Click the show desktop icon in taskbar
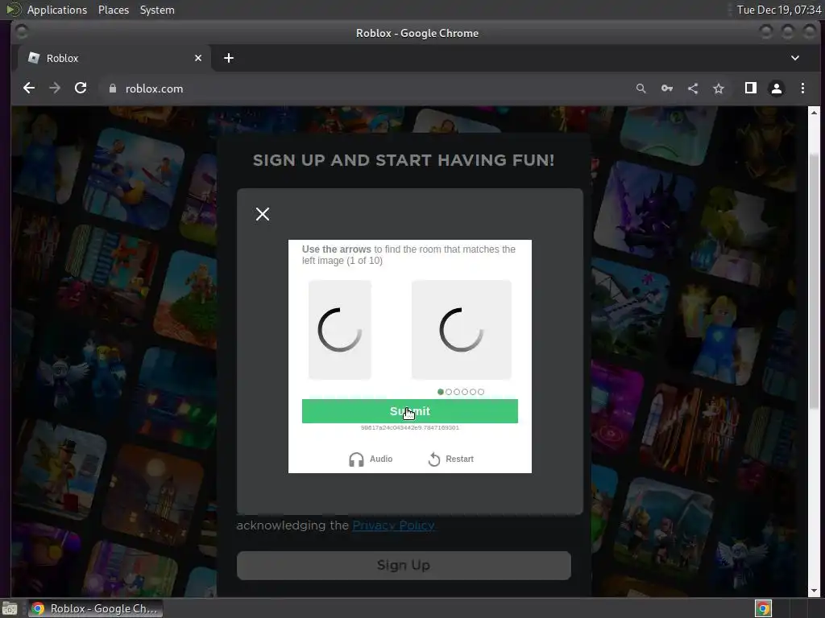 coord(10,608)
